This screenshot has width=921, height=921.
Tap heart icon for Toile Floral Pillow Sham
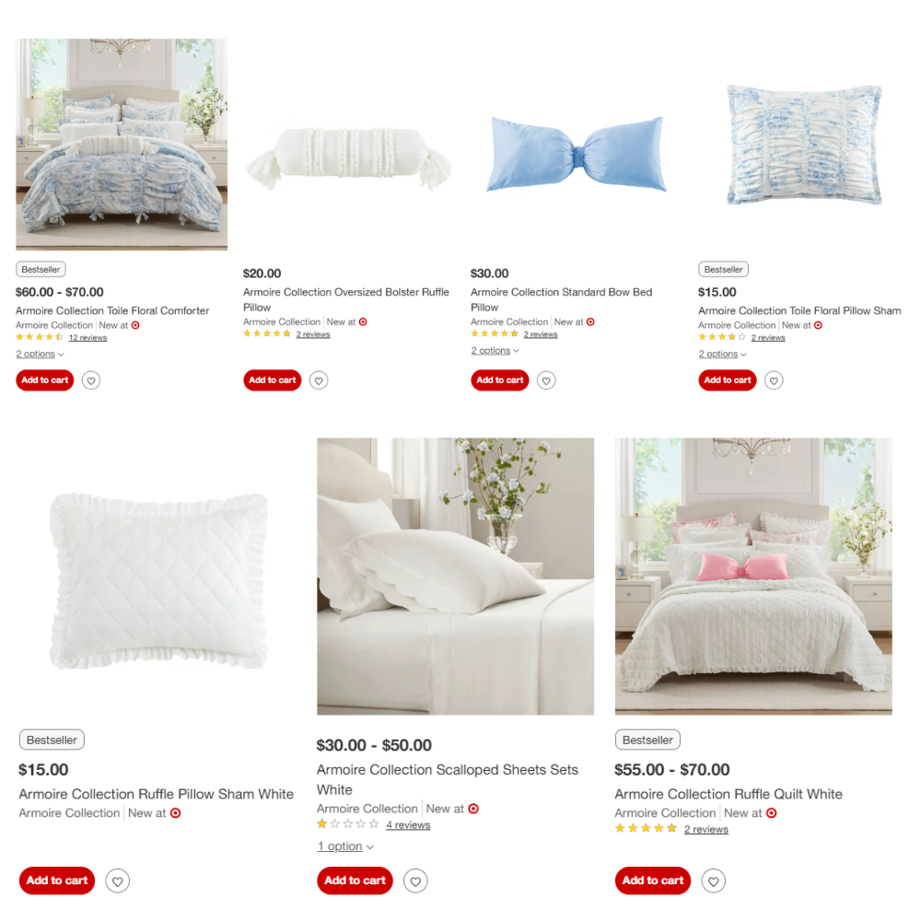pyautogui.click(x=774, y=380)
